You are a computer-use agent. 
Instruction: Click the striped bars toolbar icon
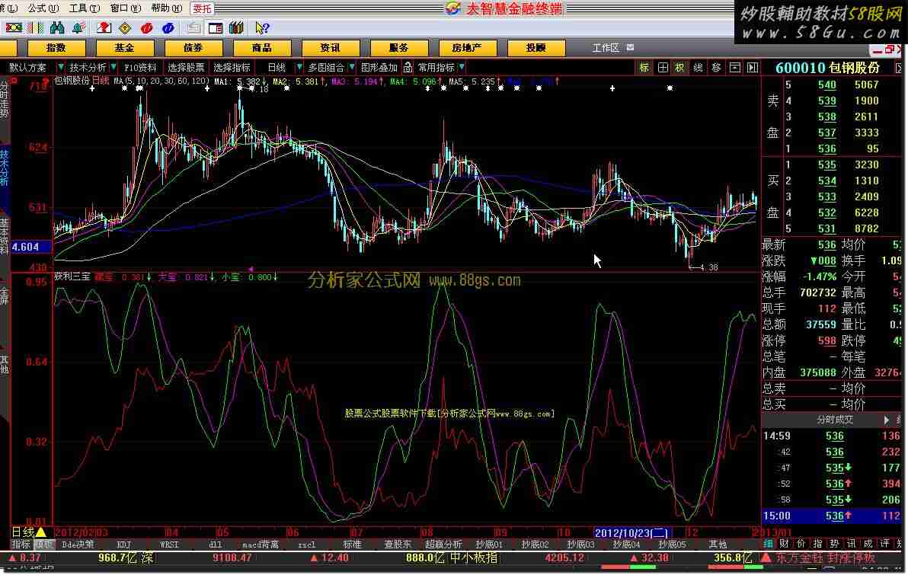click(36, 27)
